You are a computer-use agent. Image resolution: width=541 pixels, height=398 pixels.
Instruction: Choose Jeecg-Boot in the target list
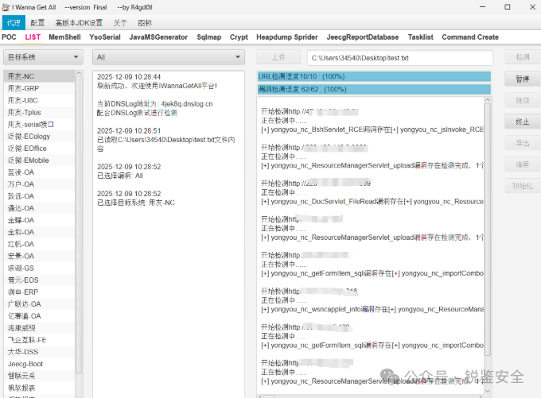[x=25, y=364]
